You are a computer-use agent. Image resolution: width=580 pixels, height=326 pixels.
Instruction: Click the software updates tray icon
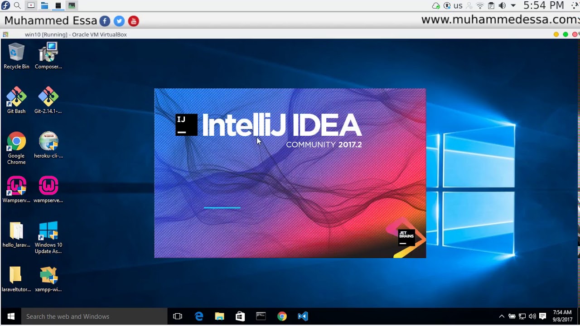(x=447, y=6)
